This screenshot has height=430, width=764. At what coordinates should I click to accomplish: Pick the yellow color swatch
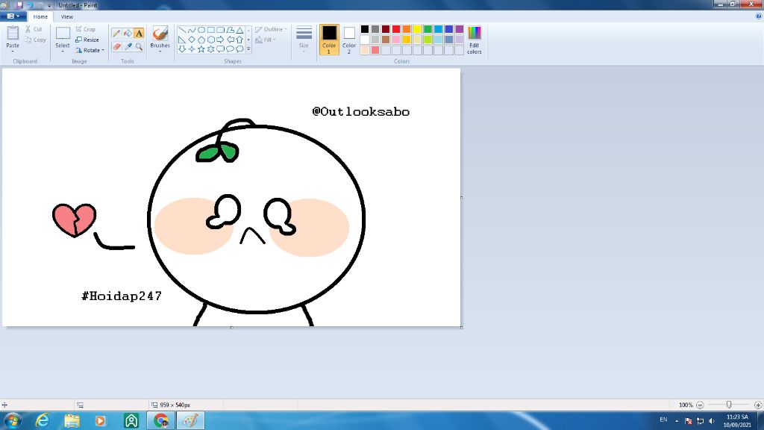tap(417, 29)
